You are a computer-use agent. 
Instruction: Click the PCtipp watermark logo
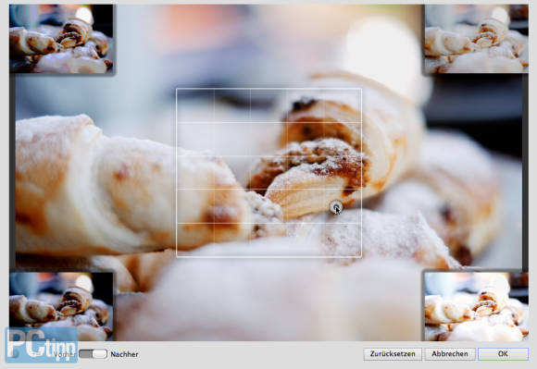pyautogui.click(x=42, y=344)
